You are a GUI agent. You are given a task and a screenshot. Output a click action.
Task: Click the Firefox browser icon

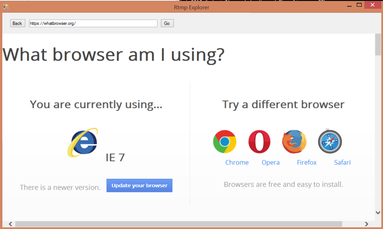click(294, 142)
